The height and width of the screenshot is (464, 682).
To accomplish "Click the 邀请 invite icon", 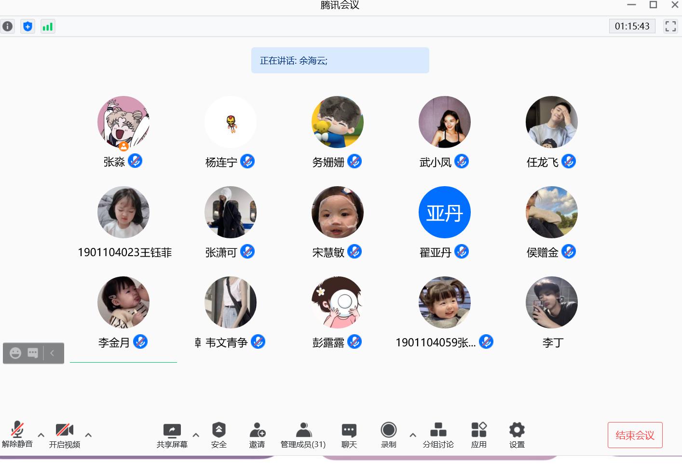I will pos(257,435).
